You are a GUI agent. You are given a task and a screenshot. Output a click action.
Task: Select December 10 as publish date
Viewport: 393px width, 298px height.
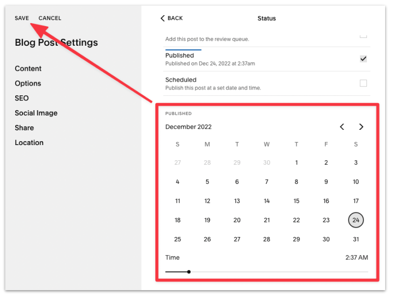(x=356, y=181)
